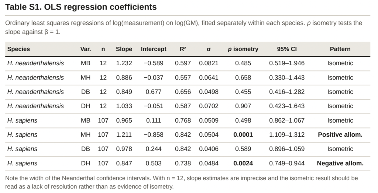
Task: Click the Species column header
Action: pyautogui.click(x=18, y=49)
